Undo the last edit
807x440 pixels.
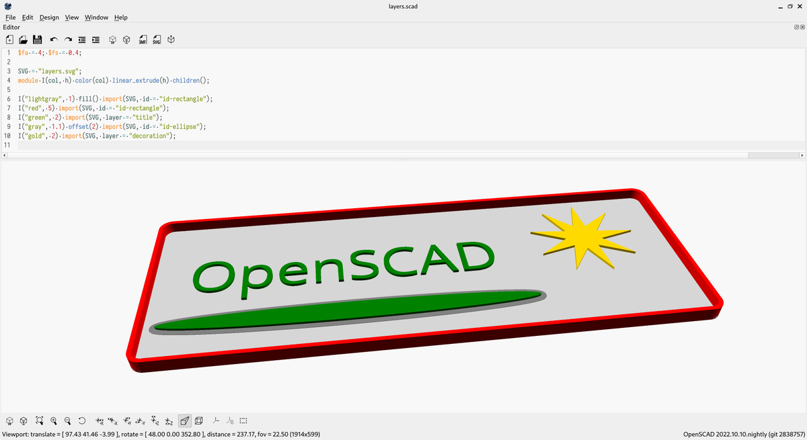pyautogui.click(x=54, y=40)
